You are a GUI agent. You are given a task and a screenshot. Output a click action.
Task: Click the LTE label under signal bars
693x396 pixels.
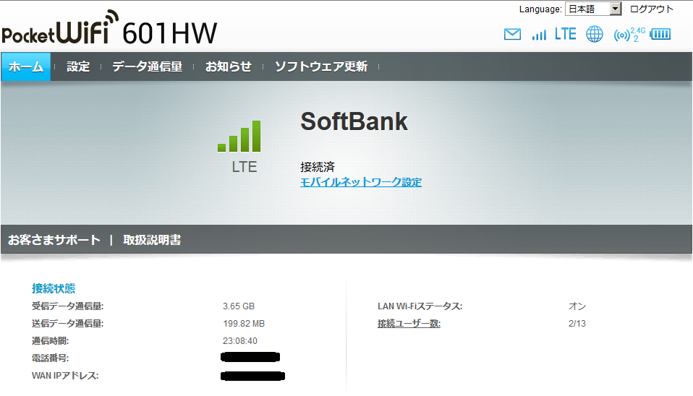tap(245, 167)
